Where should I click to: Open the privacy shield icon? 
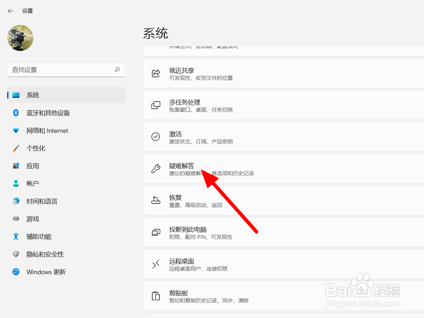coord(16,254)
